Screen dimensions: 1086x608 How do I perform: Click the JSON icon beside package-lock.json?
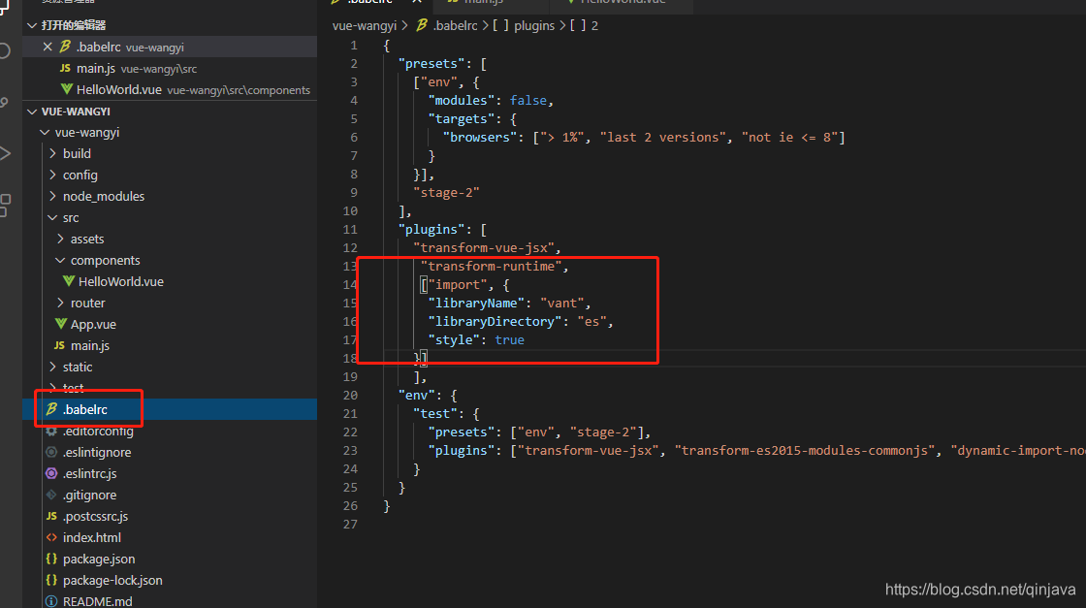51,580
